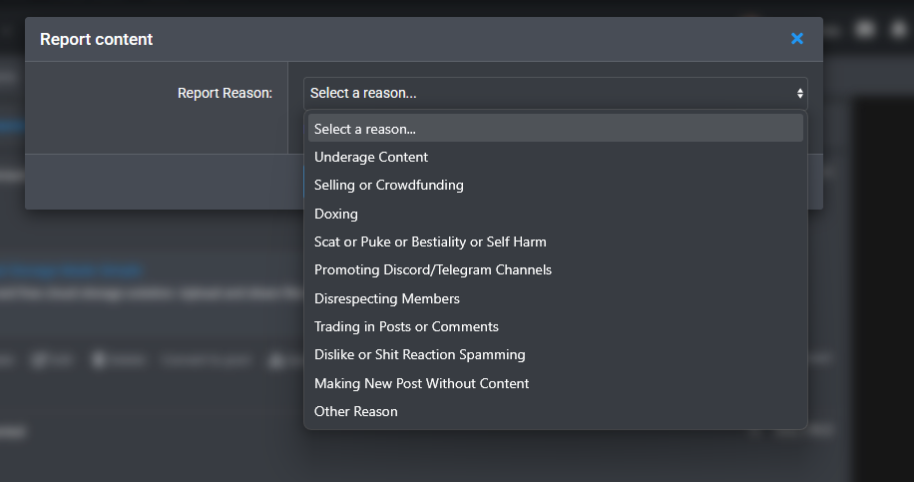This screenshot has height=482, width=914.
Task: Select Scat or Puke or Bestiality option
Action: tap(430, 241)
